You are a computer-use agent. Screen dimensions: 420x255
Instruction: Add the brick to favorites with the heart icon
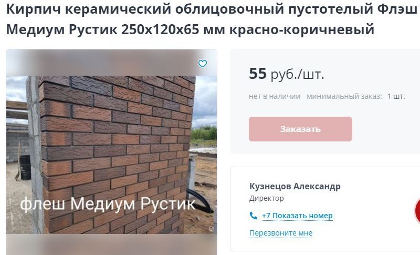[x=203, y=64]
